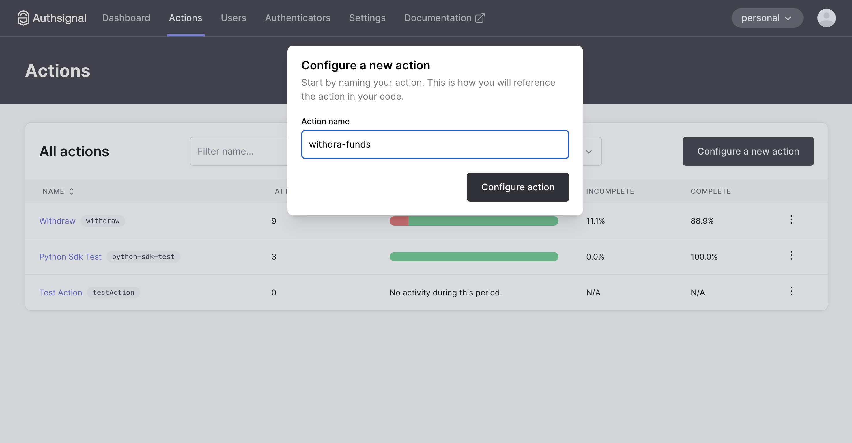Click the Filter name search field
The height and width of the screenshot is (443, 852).
pyautogui.click(x=239, y=151)
